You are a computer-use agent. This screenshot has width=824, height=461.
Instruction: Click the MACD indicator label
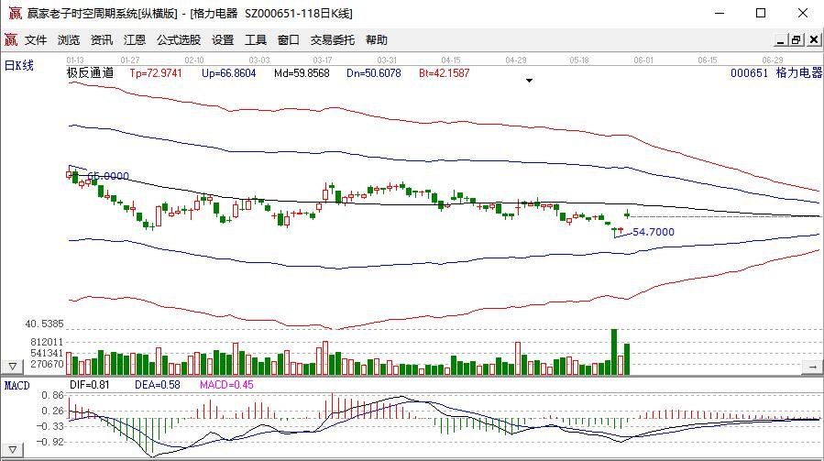pyautogui.click(x=17, y=385)
